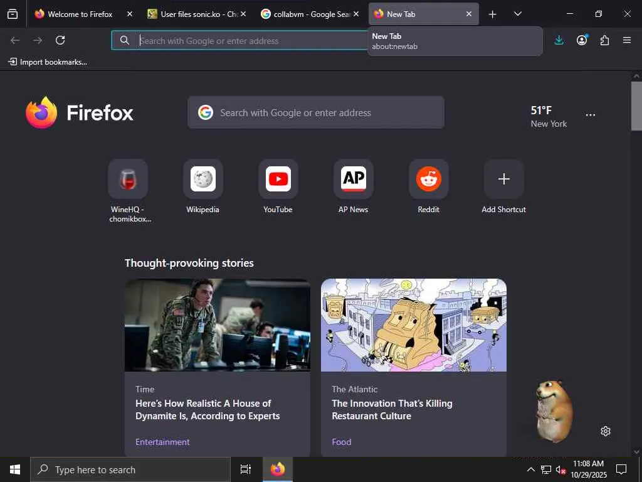Open the Firefox application hamburger menu
Screen dimensions: 642x482
[x=627, y=40]
